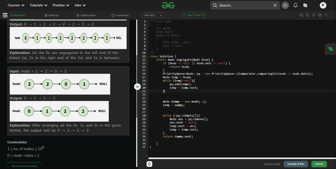Viewport: 336px width, 169px height.
Task: Copy the editor code
Action: [x=301, y=15]
